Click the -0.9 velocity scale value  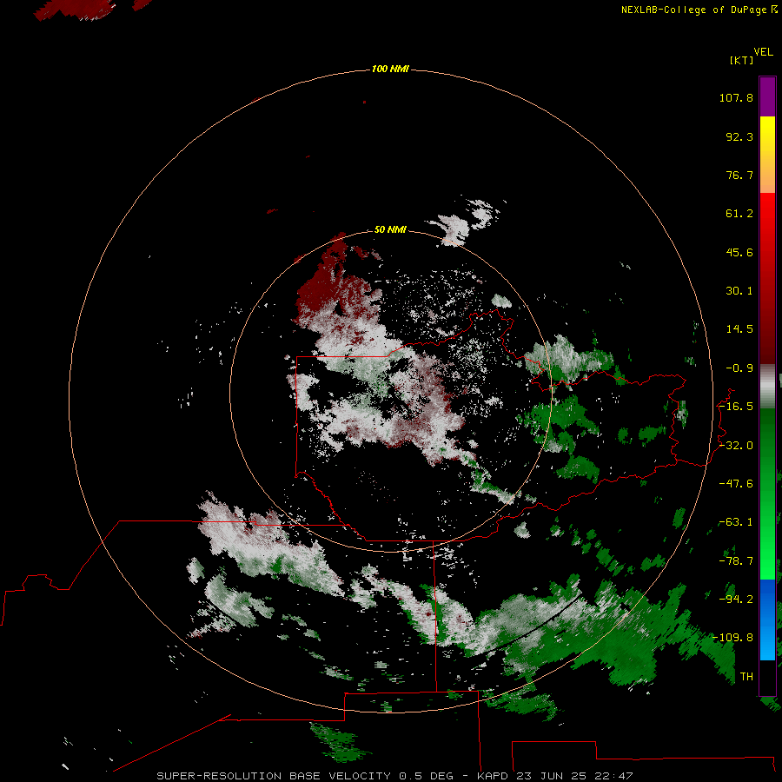coord(739,368)
